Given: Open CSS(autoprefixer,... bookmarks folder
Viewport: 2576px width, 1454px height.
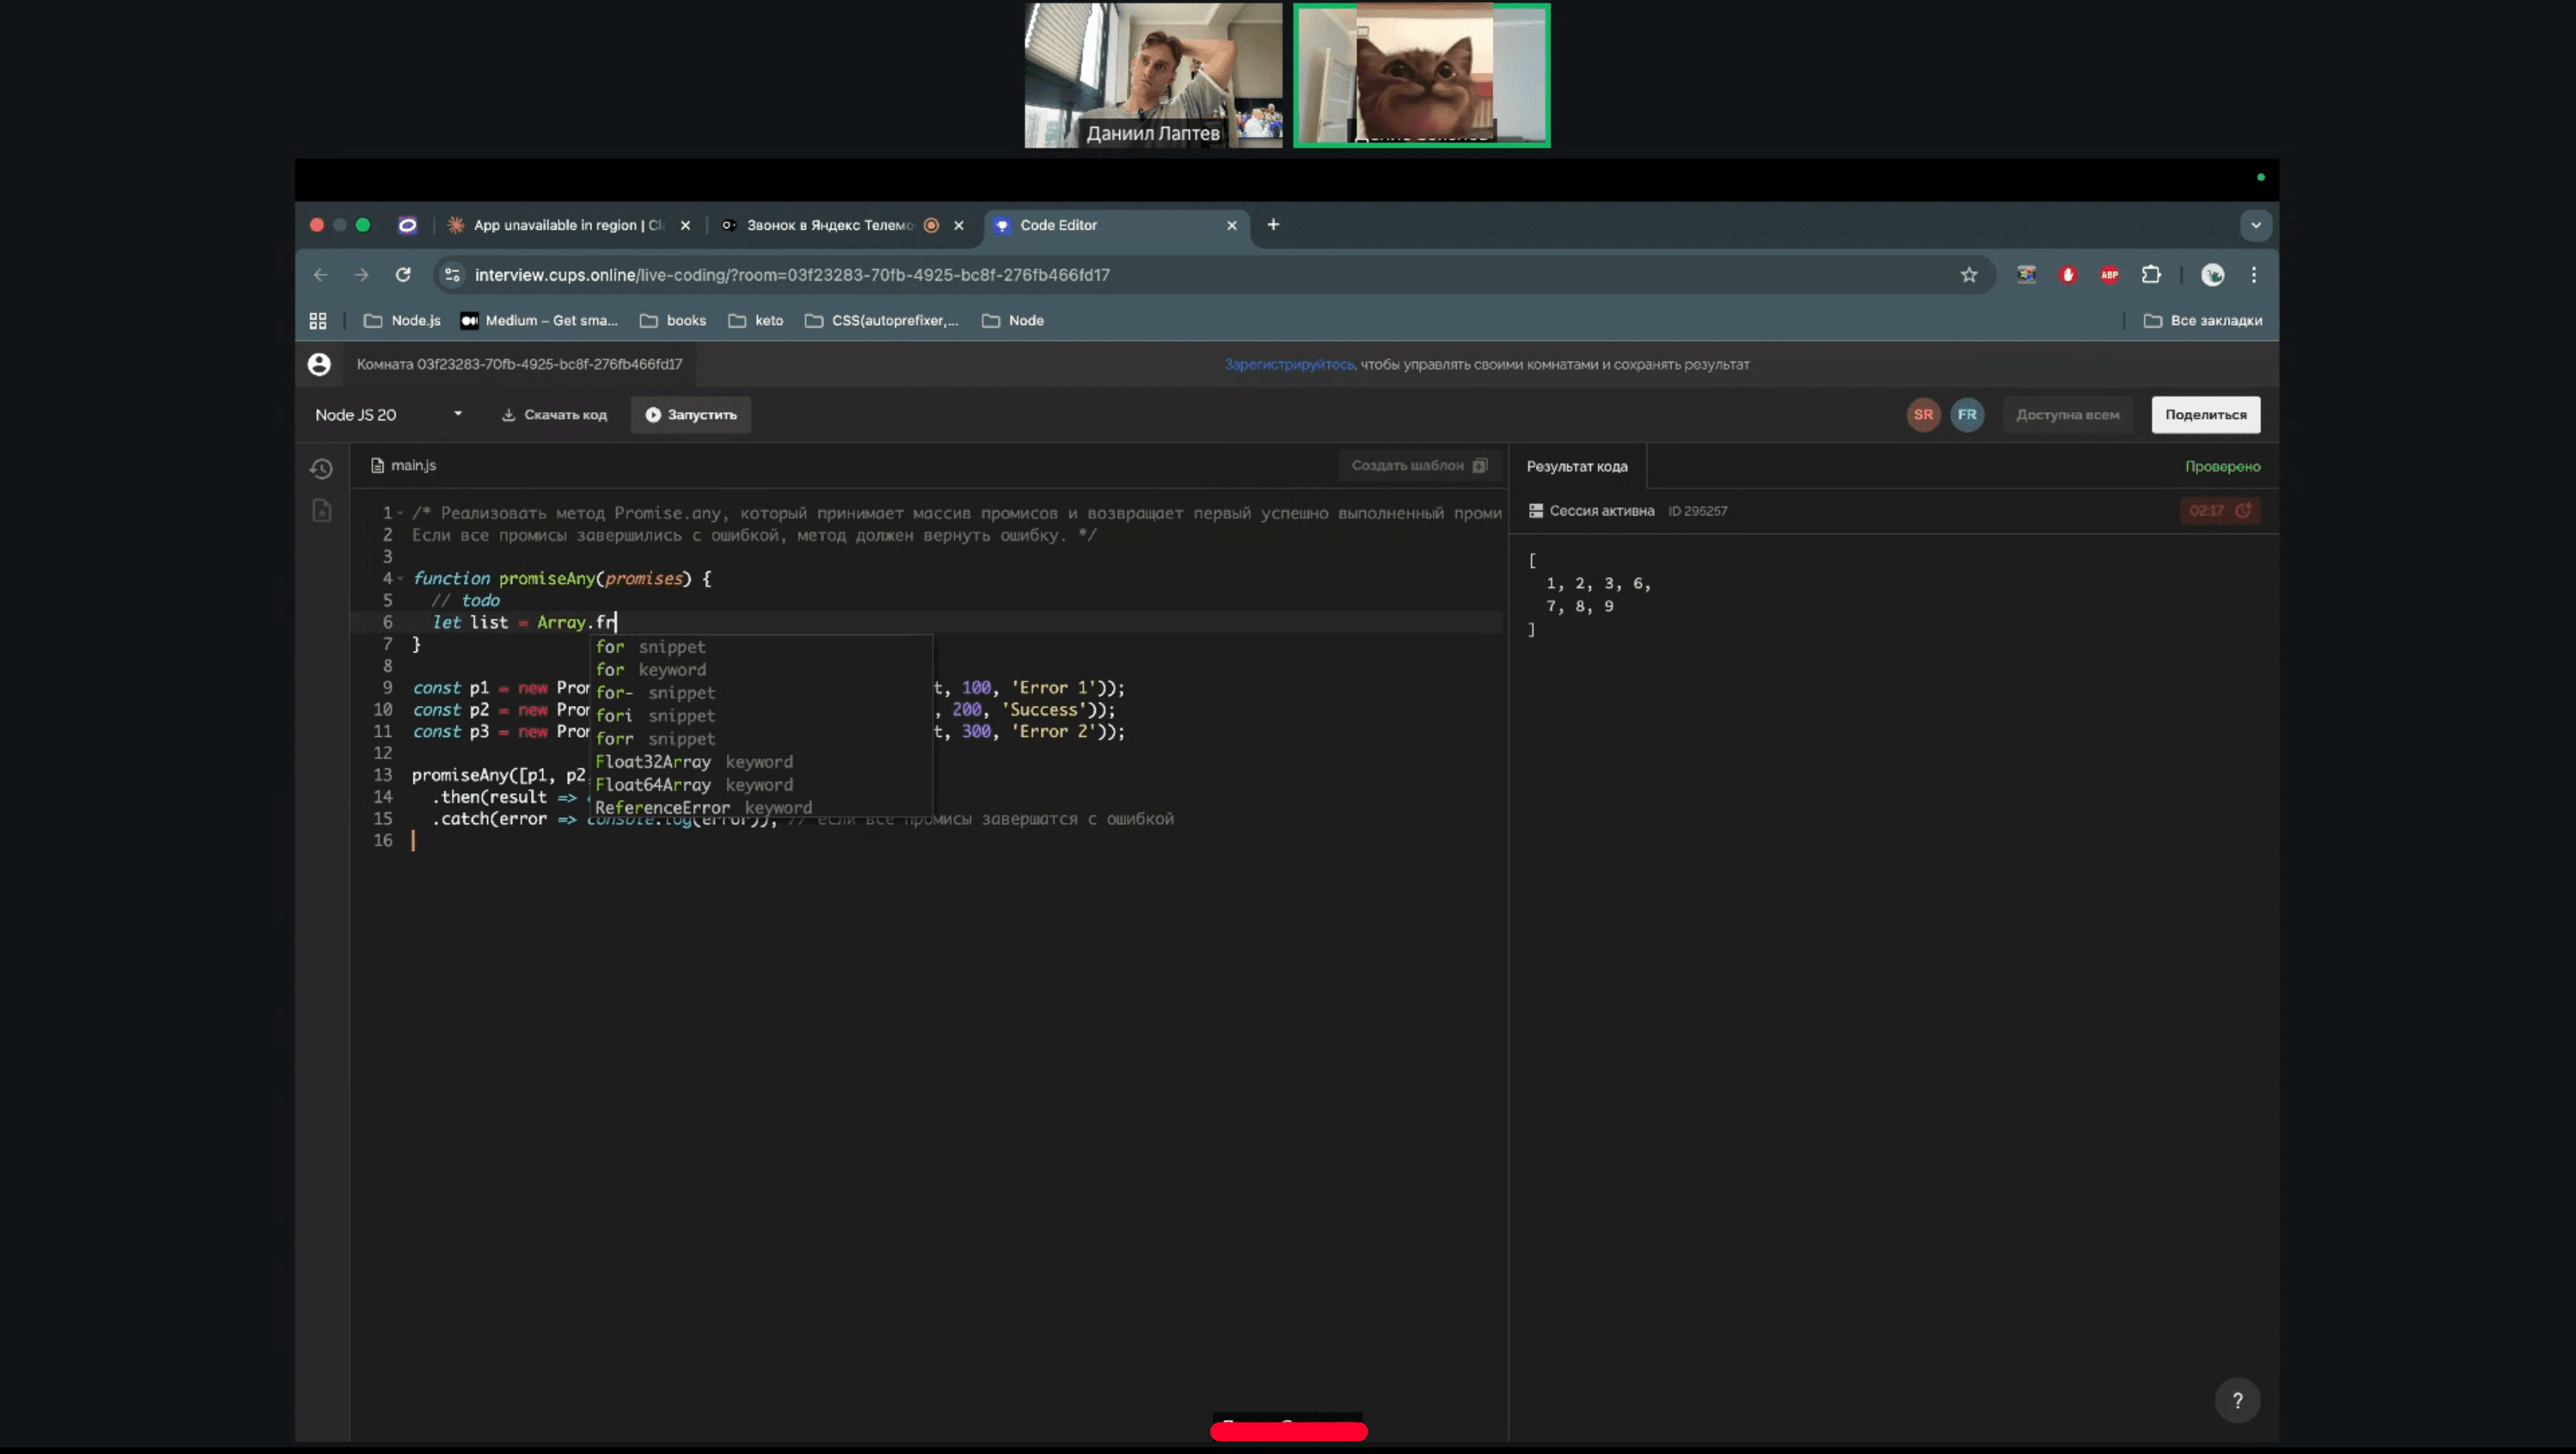Looking at the screenshot, I should click(882, 321).
